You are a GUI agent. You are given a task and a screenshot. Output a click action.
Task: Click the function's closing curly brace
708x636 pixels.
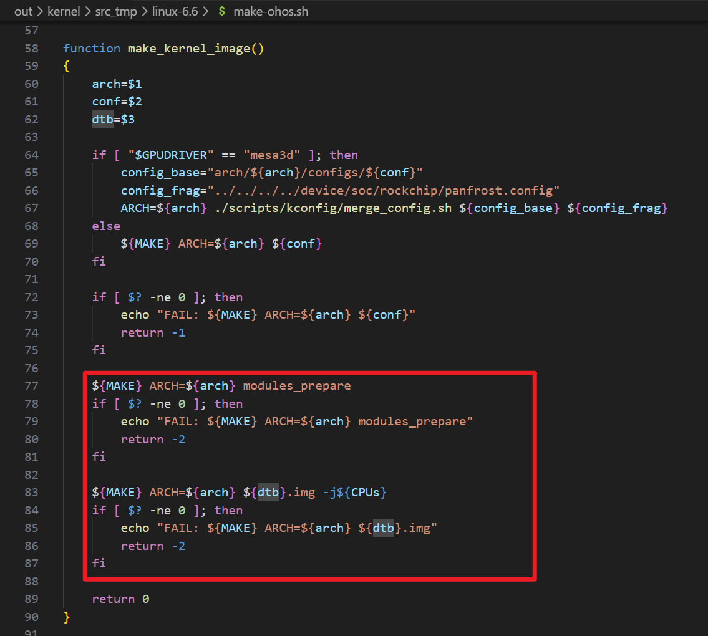[x=66, y=617]
